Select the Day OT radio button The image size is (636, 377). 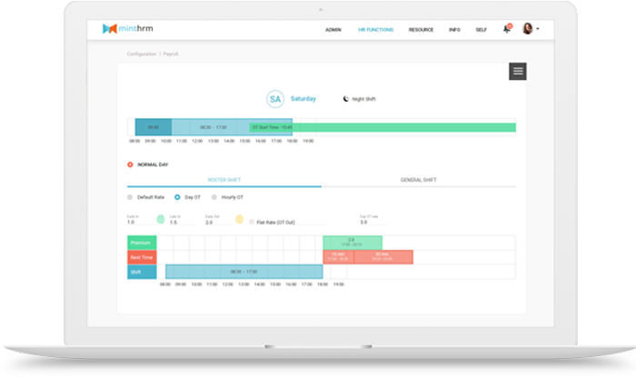click(x=177, y=197)
